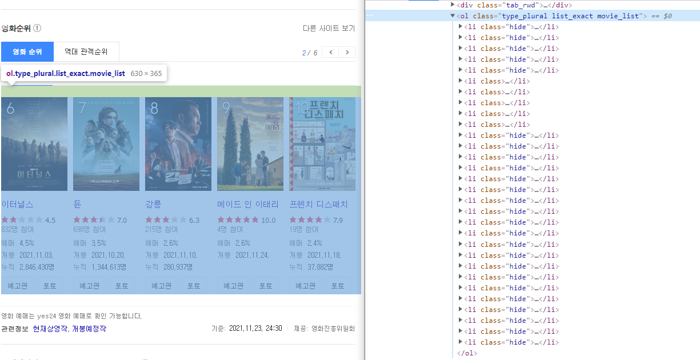700x360 pixels.
Task: Open the 메이드 인 이태리 poster ranked 9
Action: tap(250, 144)
